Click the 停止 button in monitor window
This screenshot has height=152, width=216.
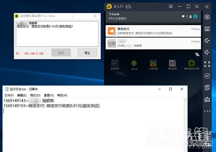point(87,53)
